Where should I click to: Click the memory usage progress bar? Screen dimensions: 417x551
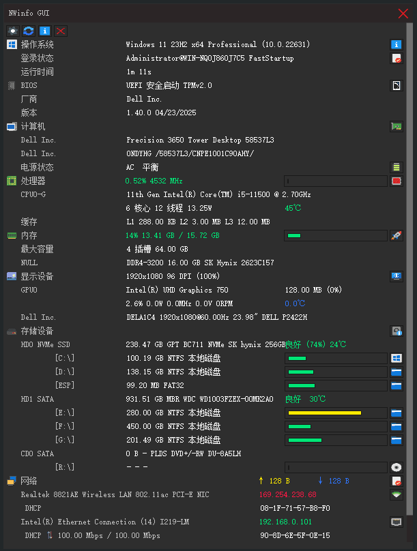[336, 235]
